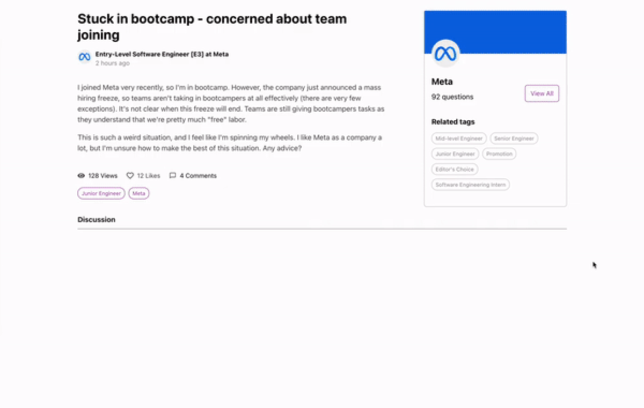Click the Meta logo avatar beside the author
Image resolution: width=644 pixels, height=408 pixels.
[x=84, y=57]
